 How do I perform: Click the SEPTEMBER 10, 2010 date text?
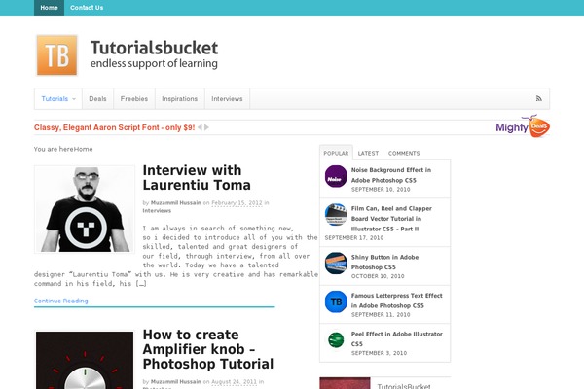pyautogui.click(x=381, y=189)
